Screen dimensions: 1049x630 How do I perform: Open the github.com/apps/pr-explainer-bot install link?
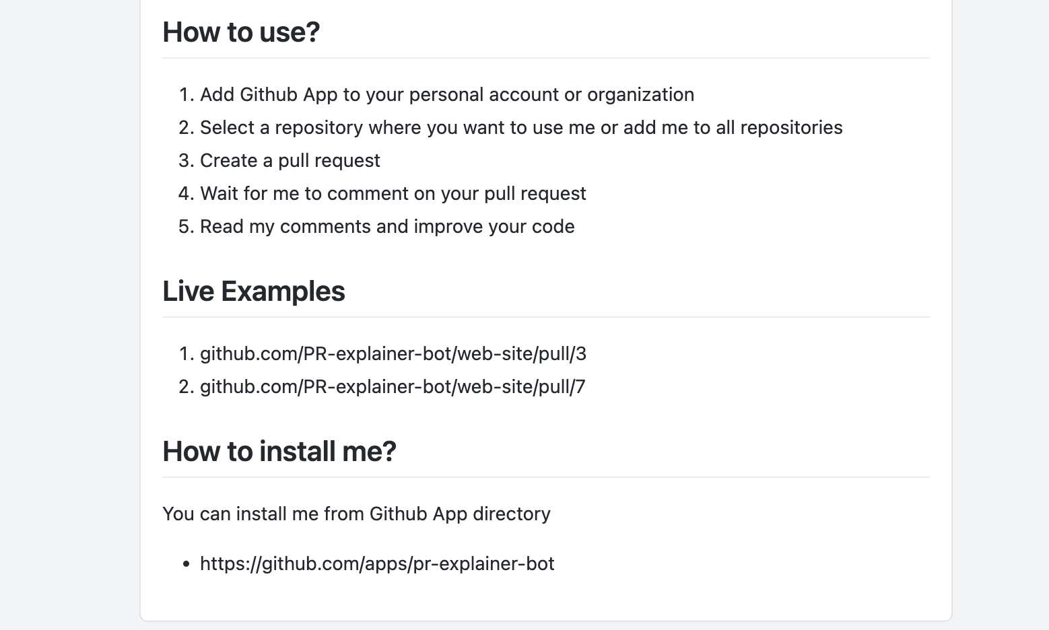377,564
